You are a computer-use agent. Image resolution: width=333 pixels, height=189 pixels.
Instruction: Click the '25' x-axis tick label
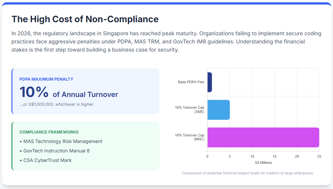pos(319,157)
